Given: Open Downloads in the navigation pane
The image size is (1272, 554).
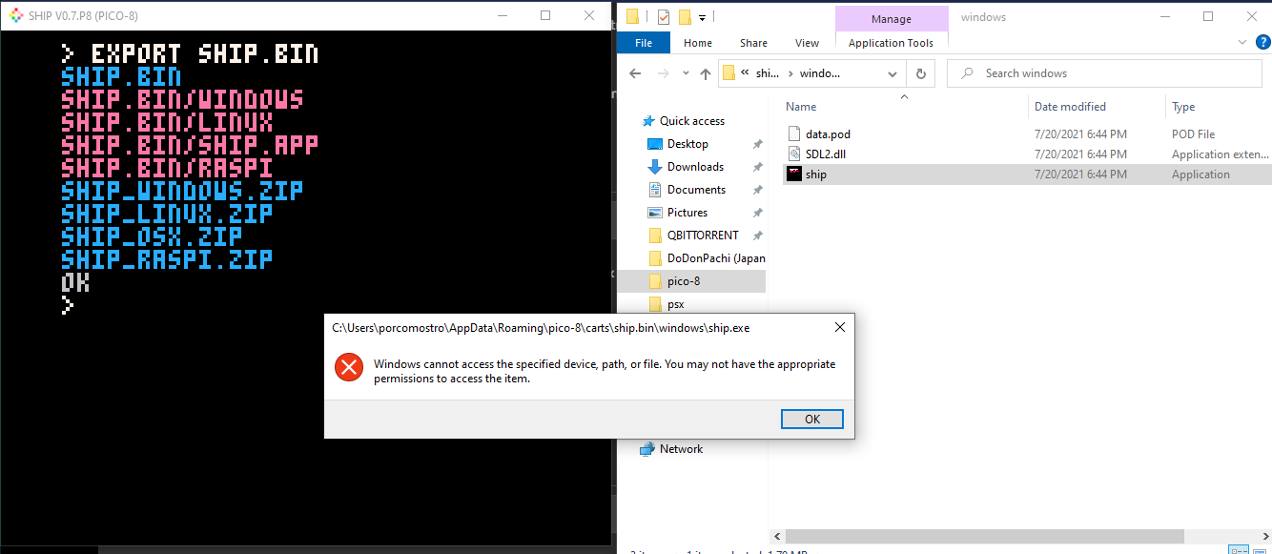Looking at the screenshot, I should coord(695,167).
